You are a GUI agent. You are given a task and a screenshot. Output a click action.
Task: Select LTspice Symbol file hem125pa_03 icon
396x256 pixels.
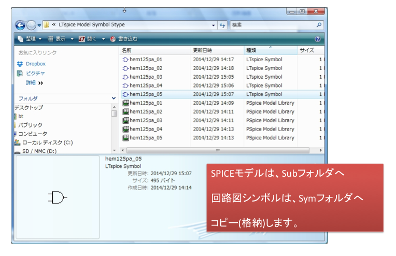(125, 77)
